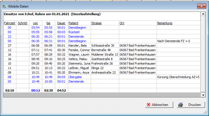Click the 00:03 Dauer cell

pos(61,32)
